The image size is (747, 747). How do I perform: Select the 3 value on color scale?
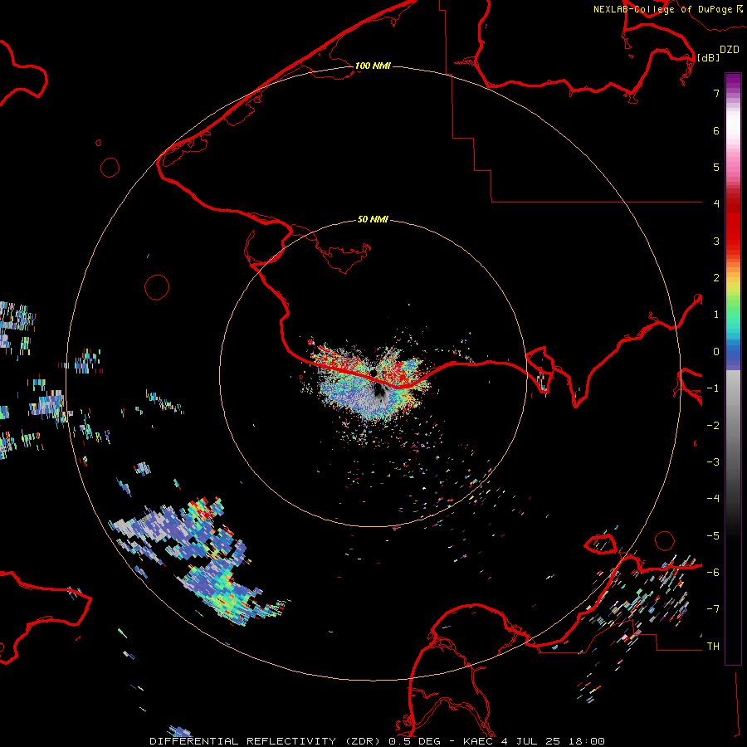(x=716, y=241)
